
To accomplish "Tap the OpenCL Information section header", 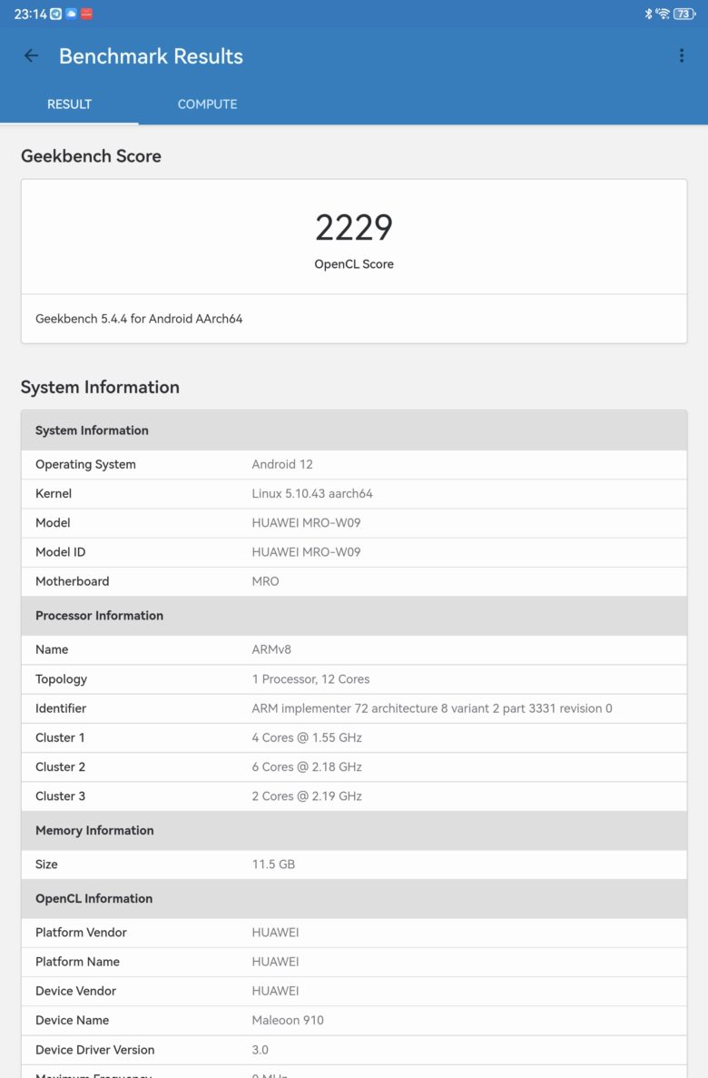I will (x=354, y=898).
